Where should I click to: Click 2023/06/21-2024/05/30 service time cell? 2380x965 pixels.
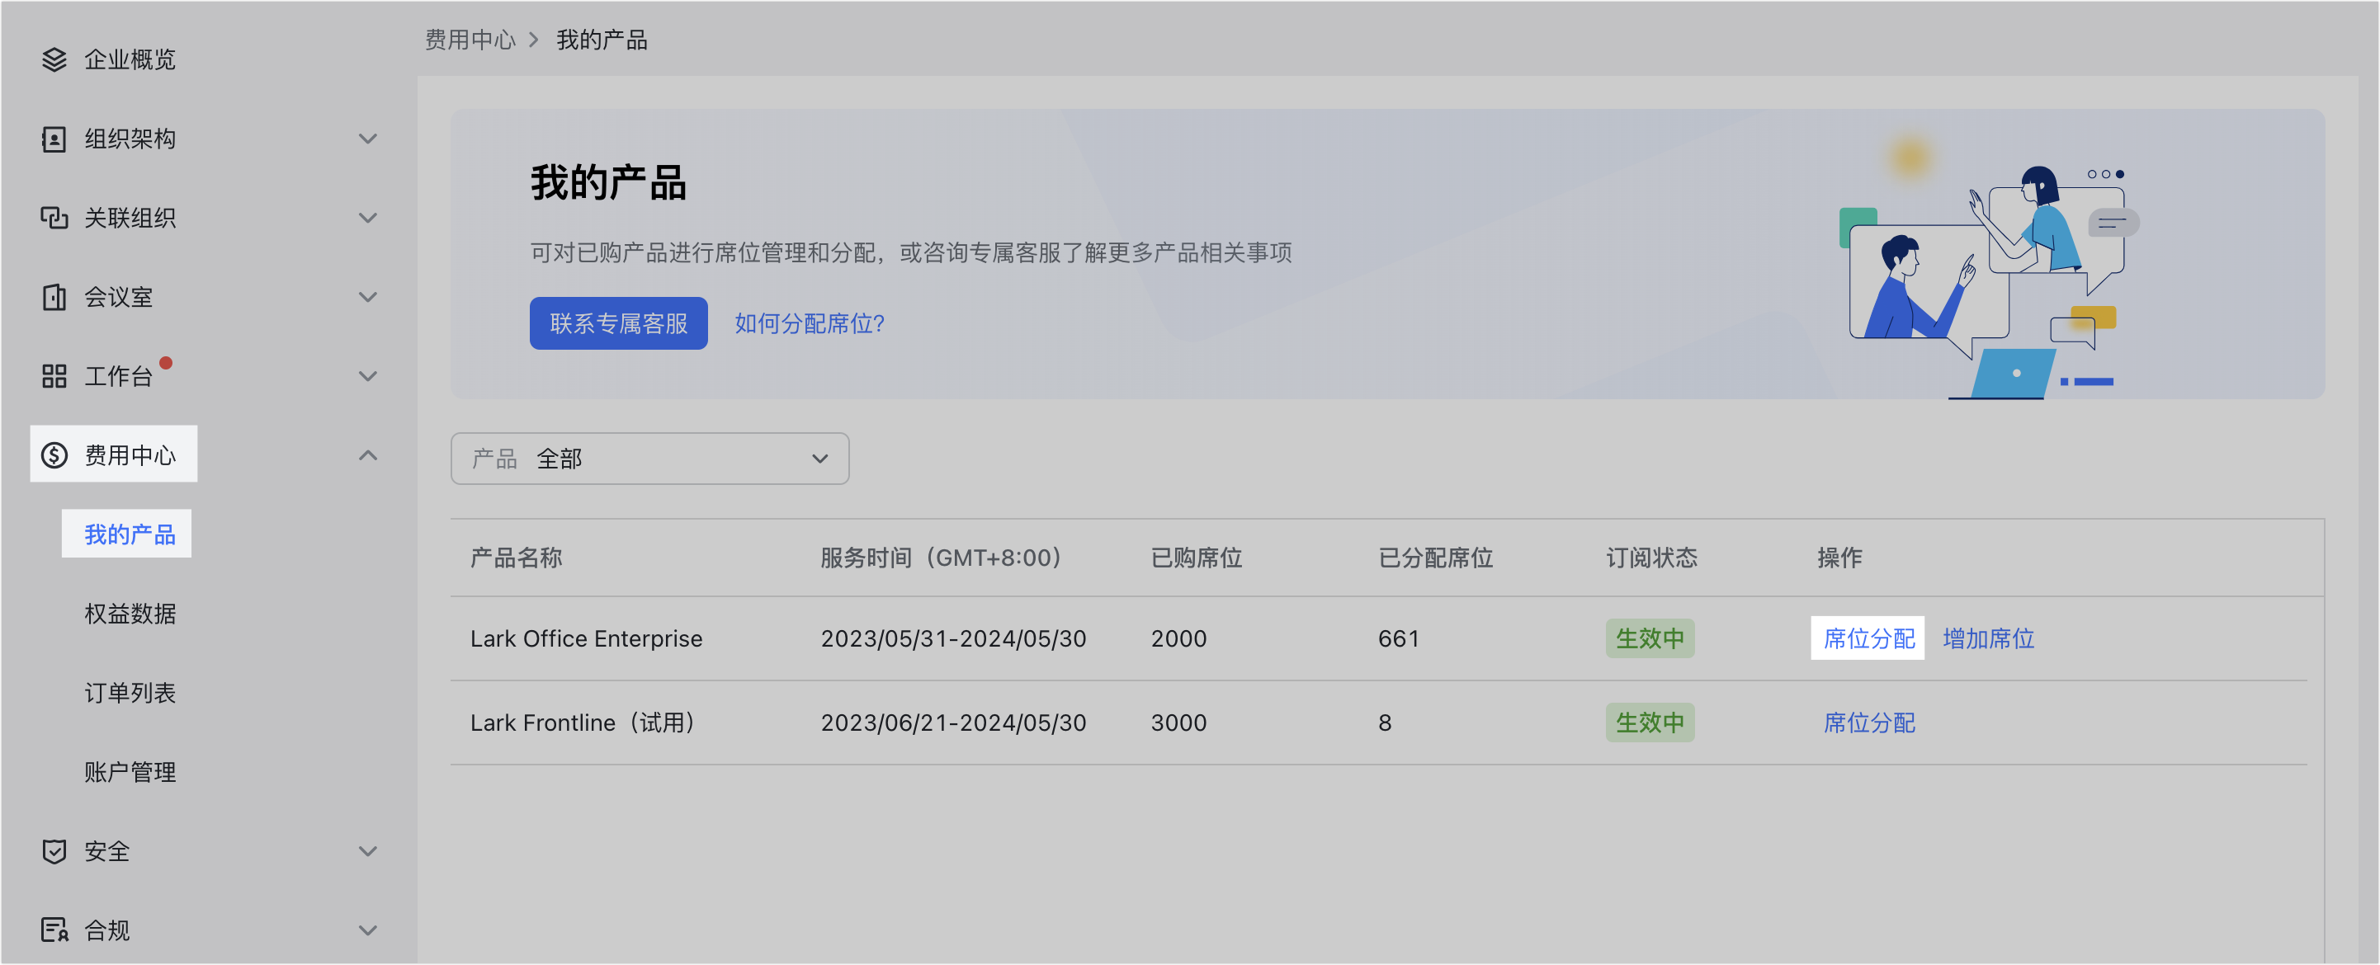[952, 723]
